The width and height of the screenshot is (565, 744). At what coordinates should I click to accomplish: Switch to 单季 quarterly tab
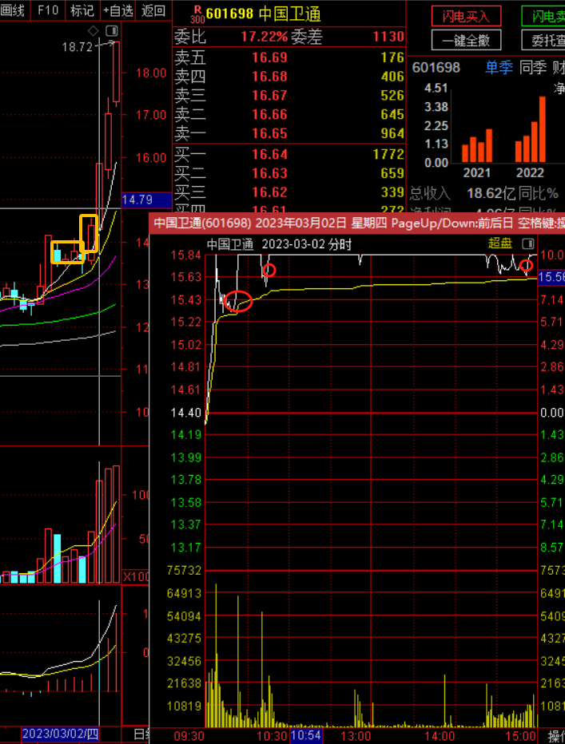pyautogui.click(x=499, y=67)
